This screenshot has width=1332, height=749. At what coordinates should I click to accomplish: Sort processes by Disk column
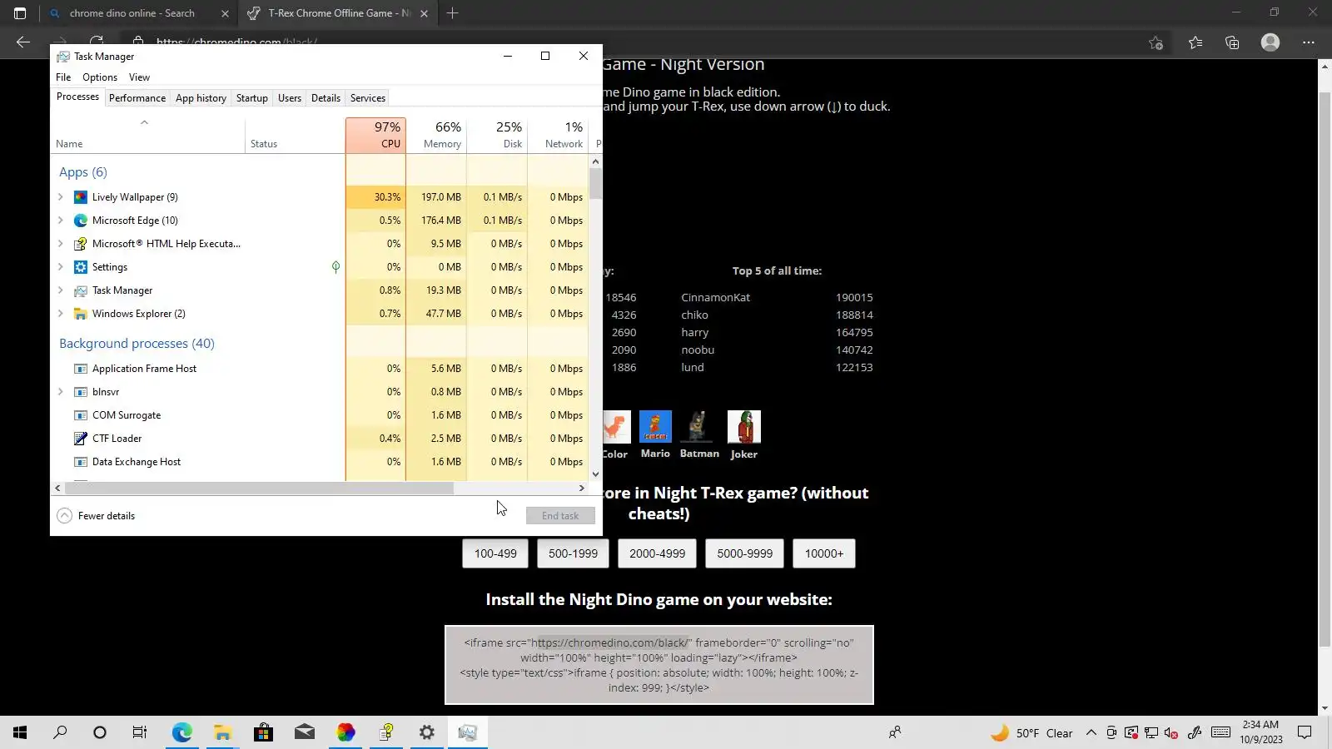pos(497,136)
